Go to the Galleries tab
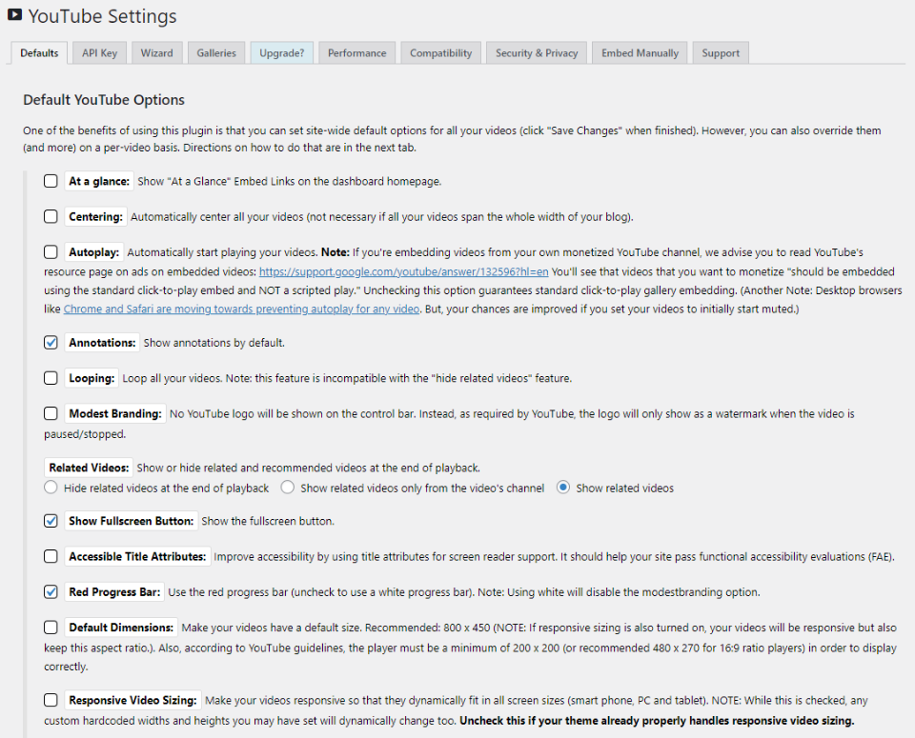 coord(216,53)
